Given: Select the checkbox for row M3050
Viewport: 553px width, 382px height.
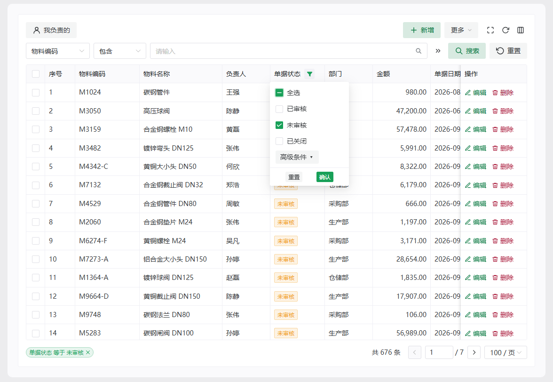Looking at the screenshot, I should click(x=36, y=111).
